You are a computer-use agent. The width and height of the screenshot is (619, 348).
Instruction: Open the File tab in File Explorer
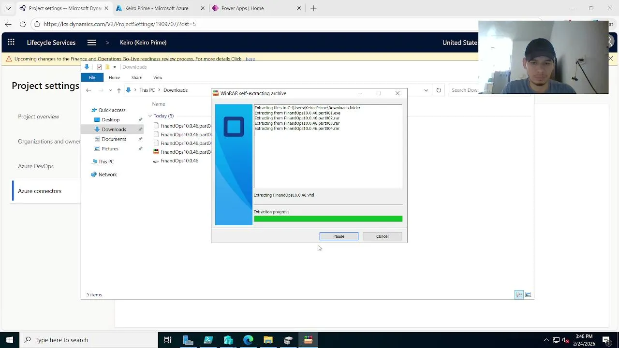click(92, 77)
